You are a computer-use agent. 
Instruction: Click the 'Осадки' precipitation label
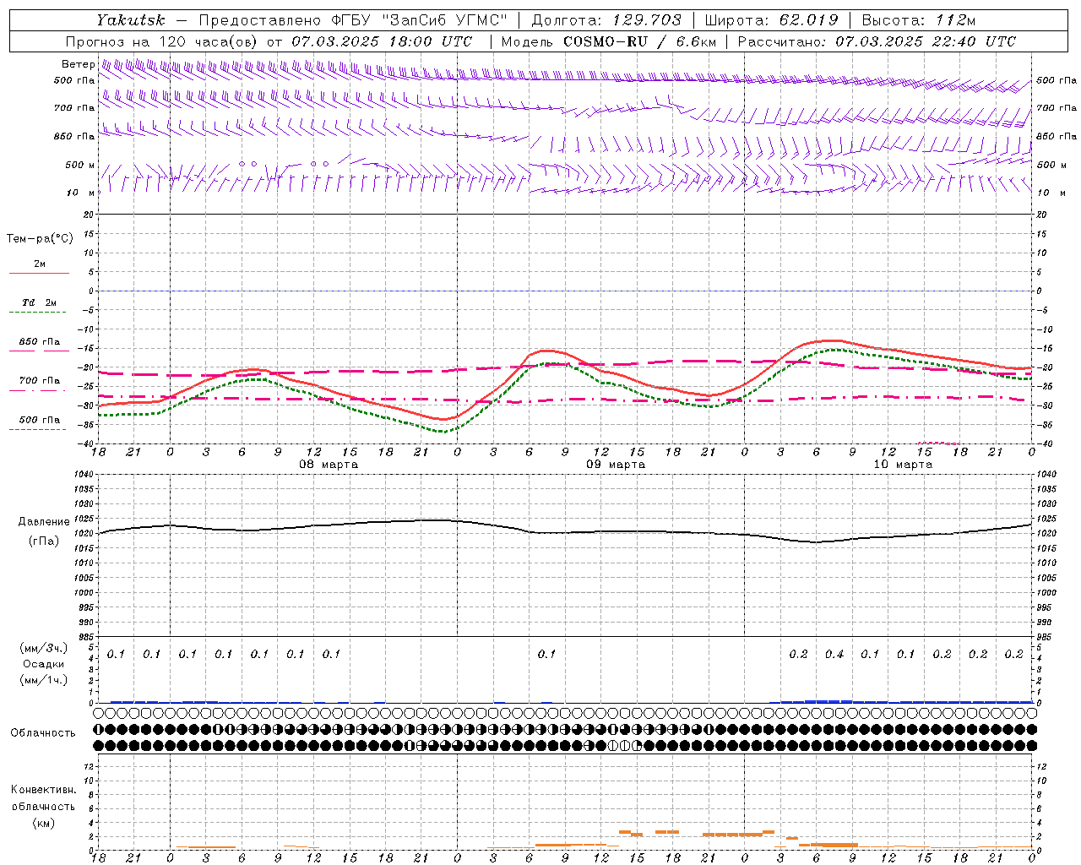(44, 664)
